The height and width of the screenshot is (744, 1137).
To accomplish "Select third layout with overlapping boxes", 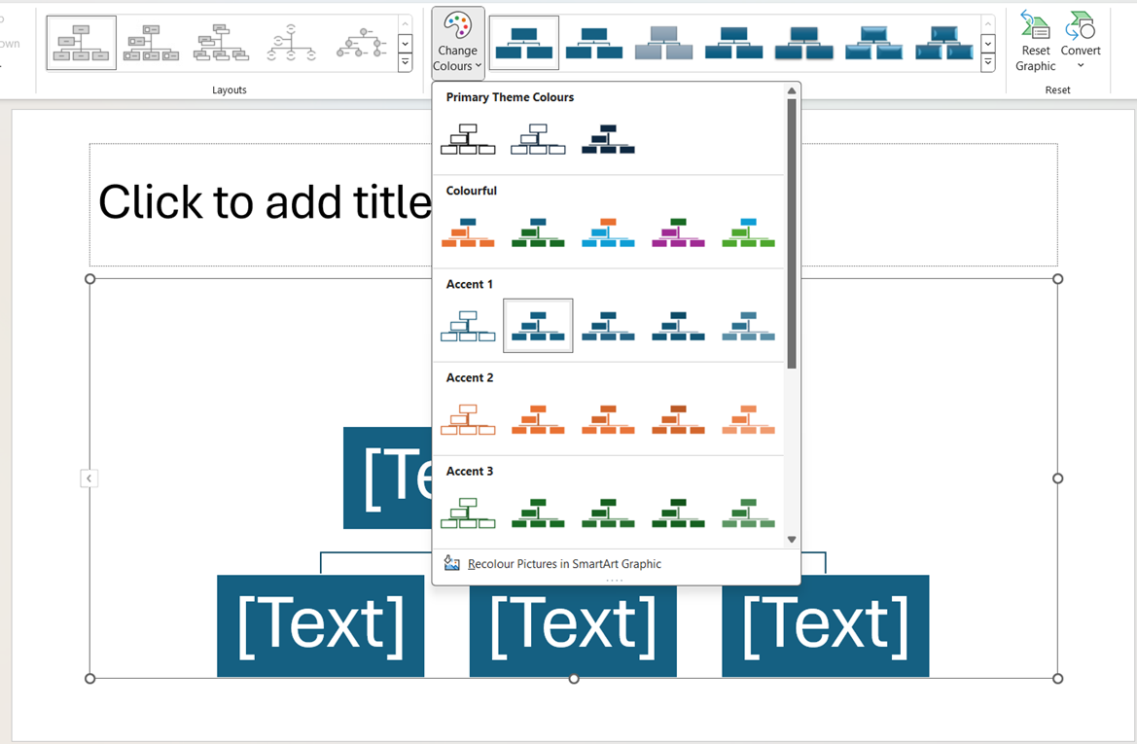I will (221, 43).
